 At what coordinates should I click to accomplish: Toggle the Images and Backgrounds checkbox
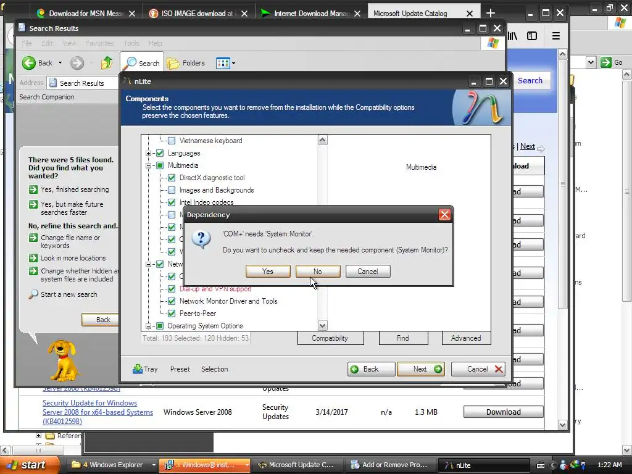coord(172,190)
